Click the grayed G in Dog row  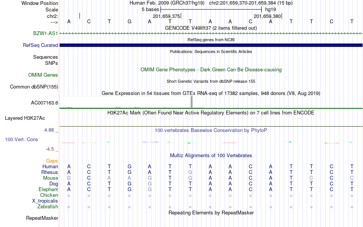pyautogui.click(x=149, y=184)
